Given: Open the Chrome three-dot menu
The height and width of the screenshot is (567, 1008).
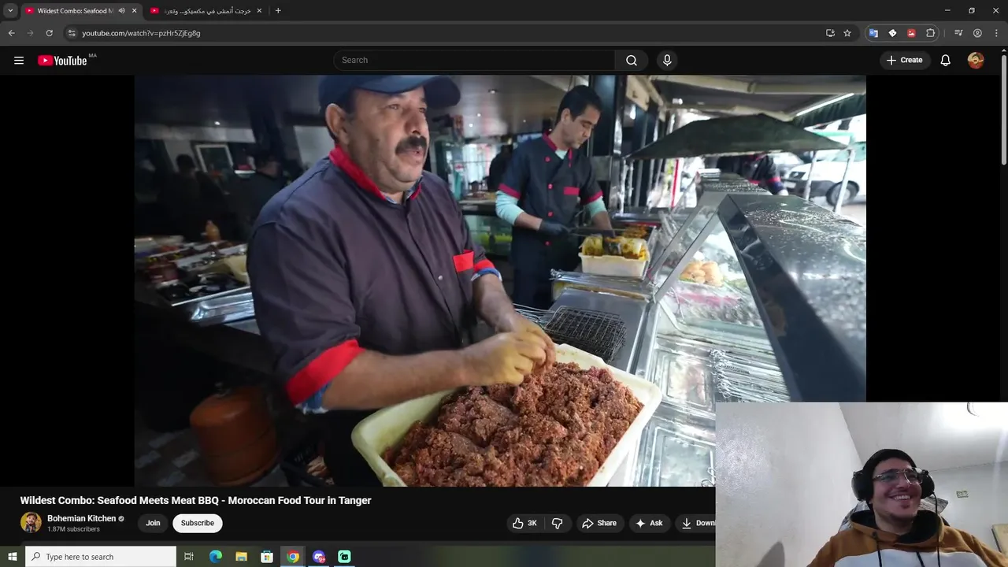Looking at the screenshot, I should [996, 33].
